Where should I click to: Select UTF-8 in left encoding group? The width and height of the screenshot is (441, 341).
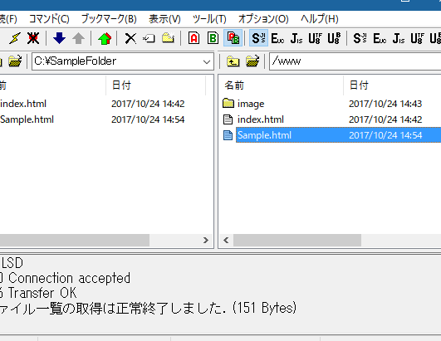(x=316, y=38)
